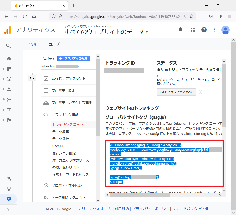The image size is (236, 215).
Task: Open the user account avatar
Action: click(x=225, y=30)
